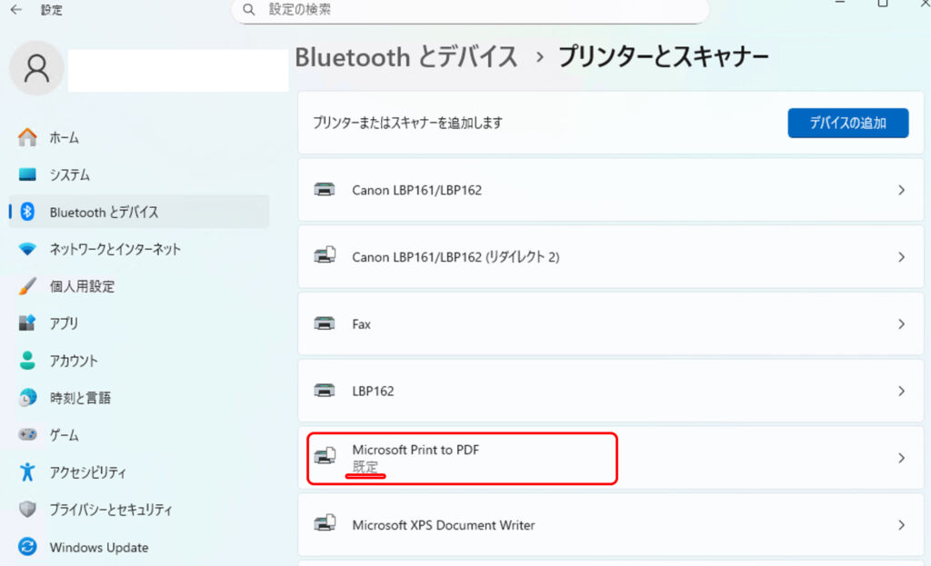The height and width of the screenshot is (566, 931).
Task: Click the アカウント person icon
Action: 27,361
